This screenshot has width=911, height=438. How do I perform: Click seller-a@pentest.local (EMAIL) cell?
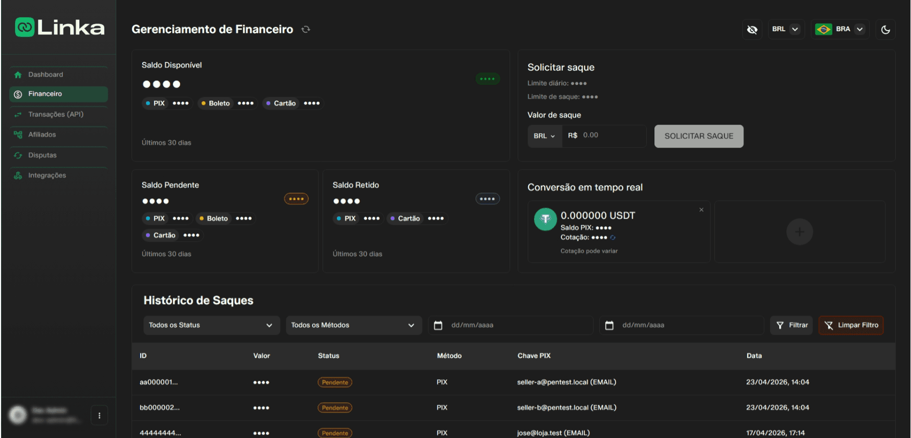566,382
